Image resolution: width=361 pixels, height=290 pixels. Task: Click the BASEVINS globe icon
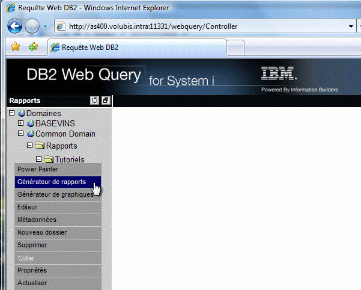click(31, 123)
